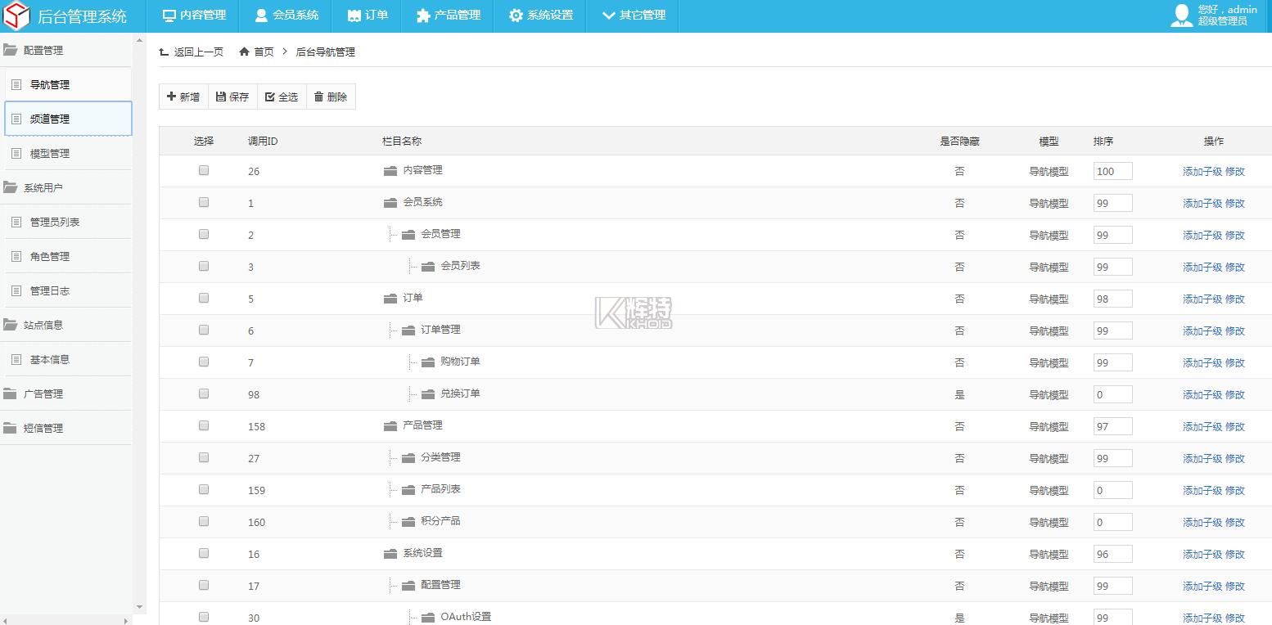Screen dimensions: 1272x625
Task: Tick the checkbox for row ID 26
Action: 204,170
